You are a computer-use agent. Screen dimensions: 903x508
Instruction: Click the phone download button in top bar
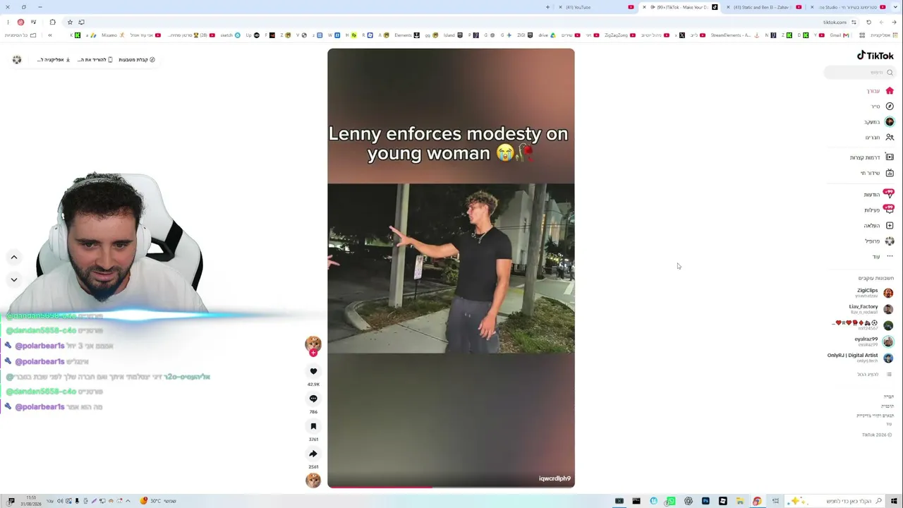pos(95,60)
